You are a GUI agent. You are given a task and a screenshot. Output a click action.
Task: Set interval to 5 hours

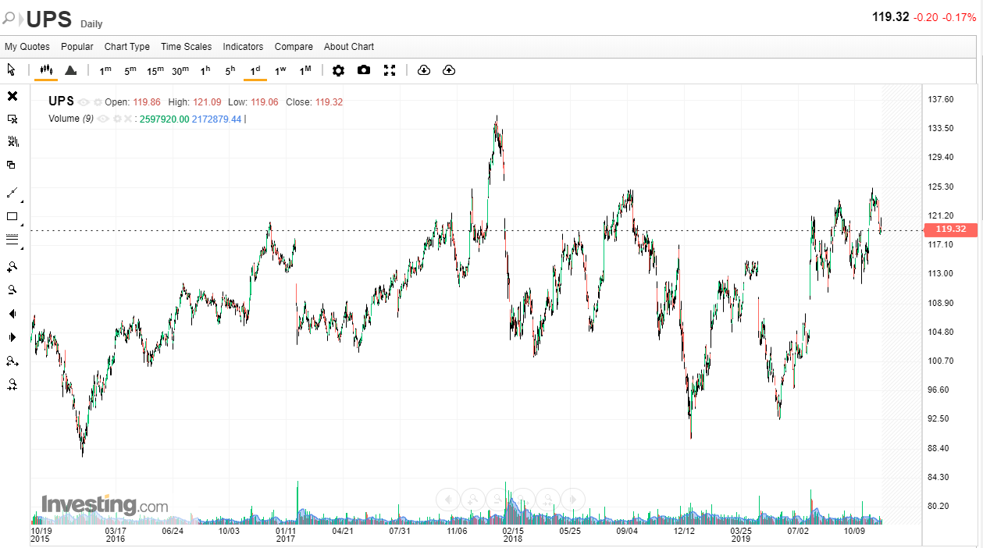click(230, 70)
